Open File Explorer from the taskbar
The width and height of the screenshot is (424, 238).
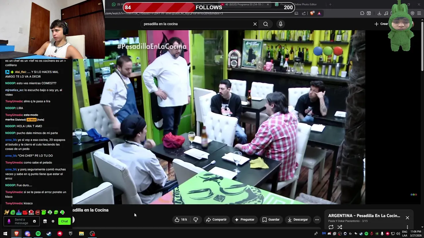81,234
